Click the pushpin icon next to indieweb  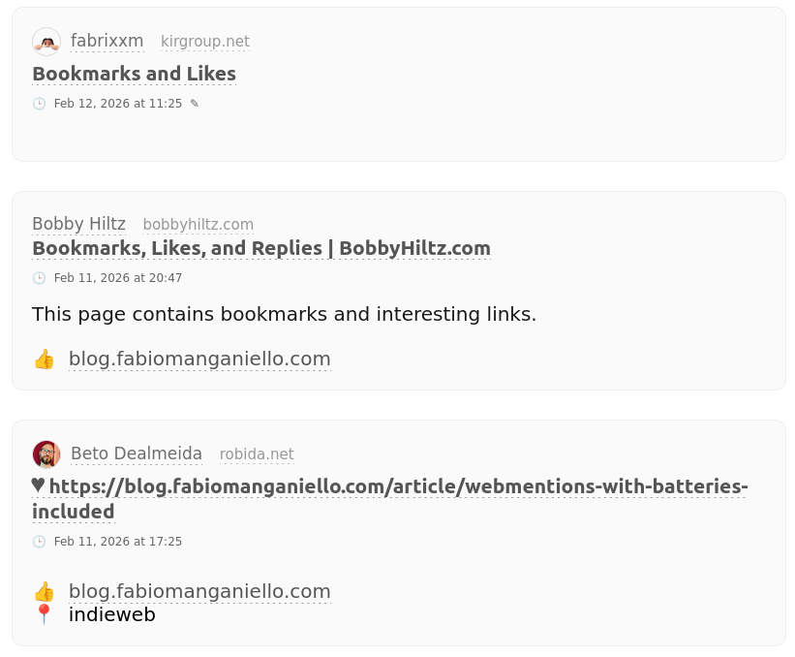click(44, 614)
